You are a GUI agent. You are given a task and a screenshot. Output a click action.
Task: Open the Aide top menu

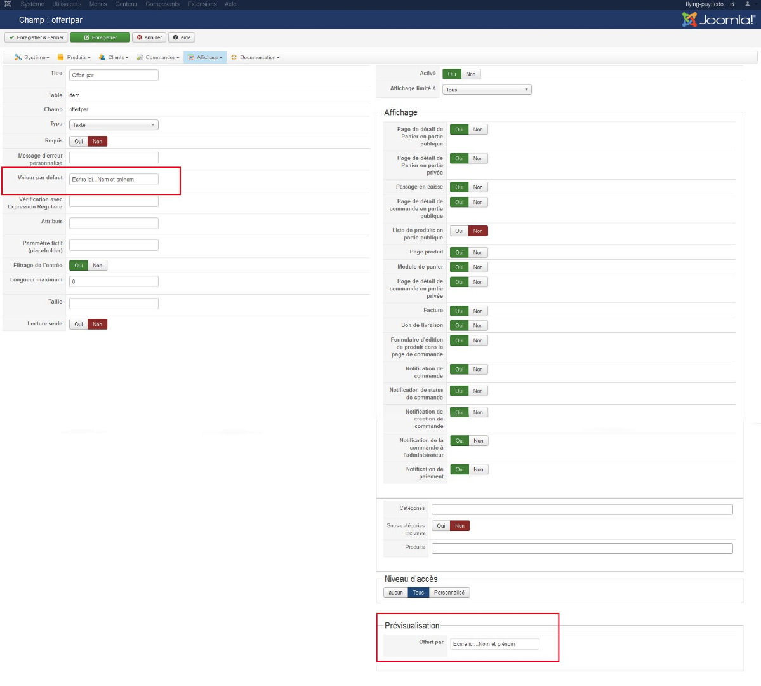(230, 4)
